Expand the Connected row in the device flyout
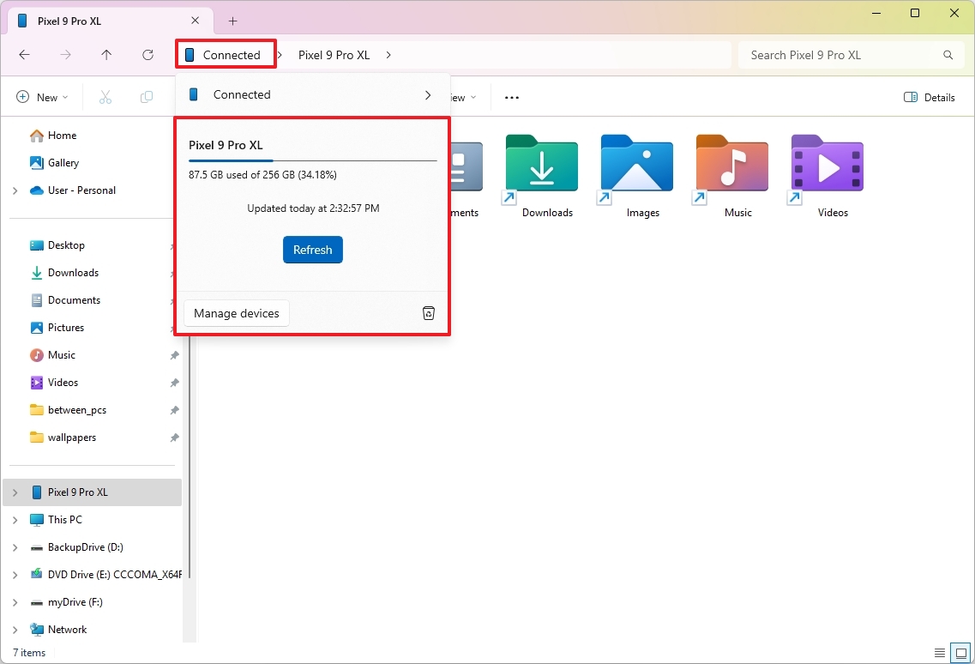The width and height of the screenshot is (975, 664). [428, 94]
